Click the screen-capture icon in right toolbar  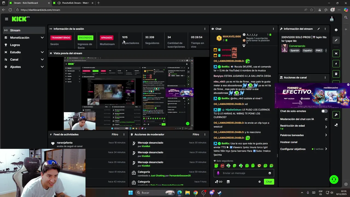(336, 53)
